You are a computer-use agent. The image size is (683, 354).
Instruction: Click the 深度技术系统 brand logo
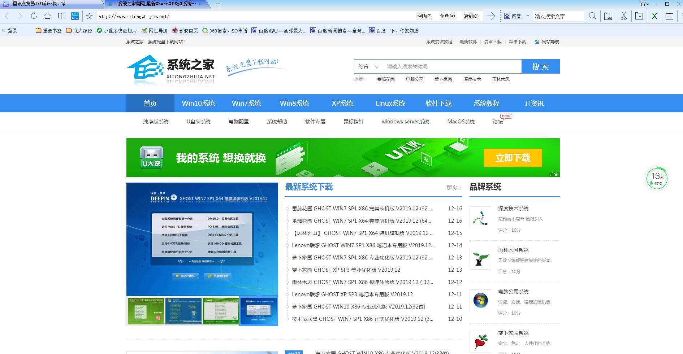(x=480, y=217)
